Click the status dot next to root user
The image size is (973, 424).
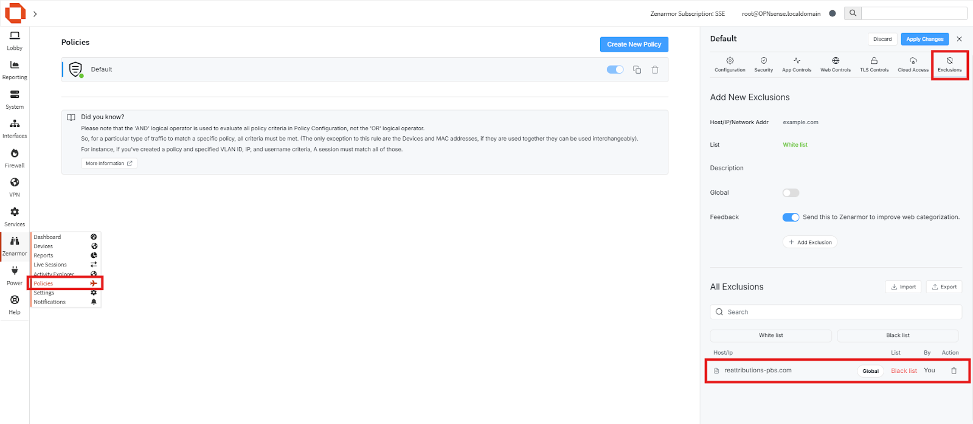[833, 13]
